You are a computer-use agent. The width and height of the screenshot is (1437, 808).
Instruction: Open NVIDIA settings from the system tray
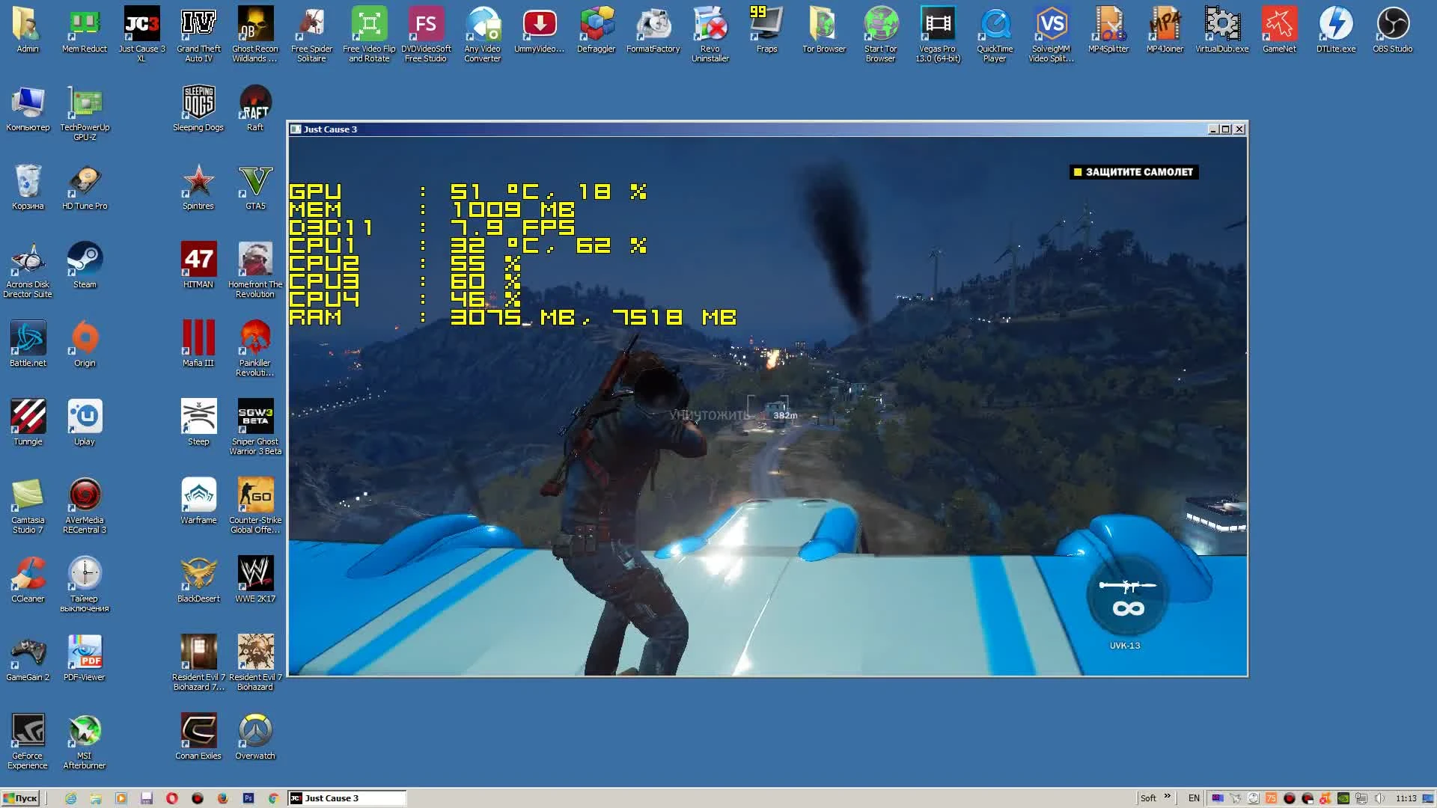[1342, 798]
